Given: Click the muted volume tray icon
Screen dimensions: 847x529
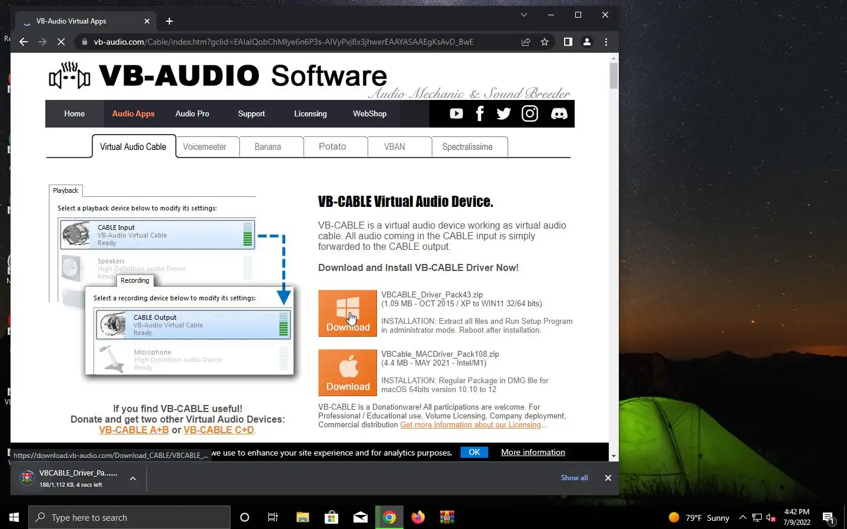Looking at the screenshot, I should coord(771,518).
